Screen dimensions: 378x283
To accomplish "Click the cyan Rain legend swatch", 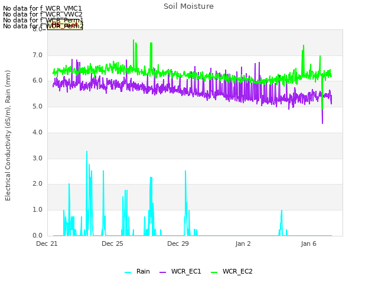I will (x=128, y=272).
